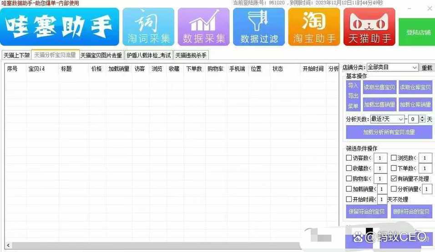This screenshot has height=252, width=435.
Task: Click the 收藏数 threshold input field
Action: [x=380, y=168]
